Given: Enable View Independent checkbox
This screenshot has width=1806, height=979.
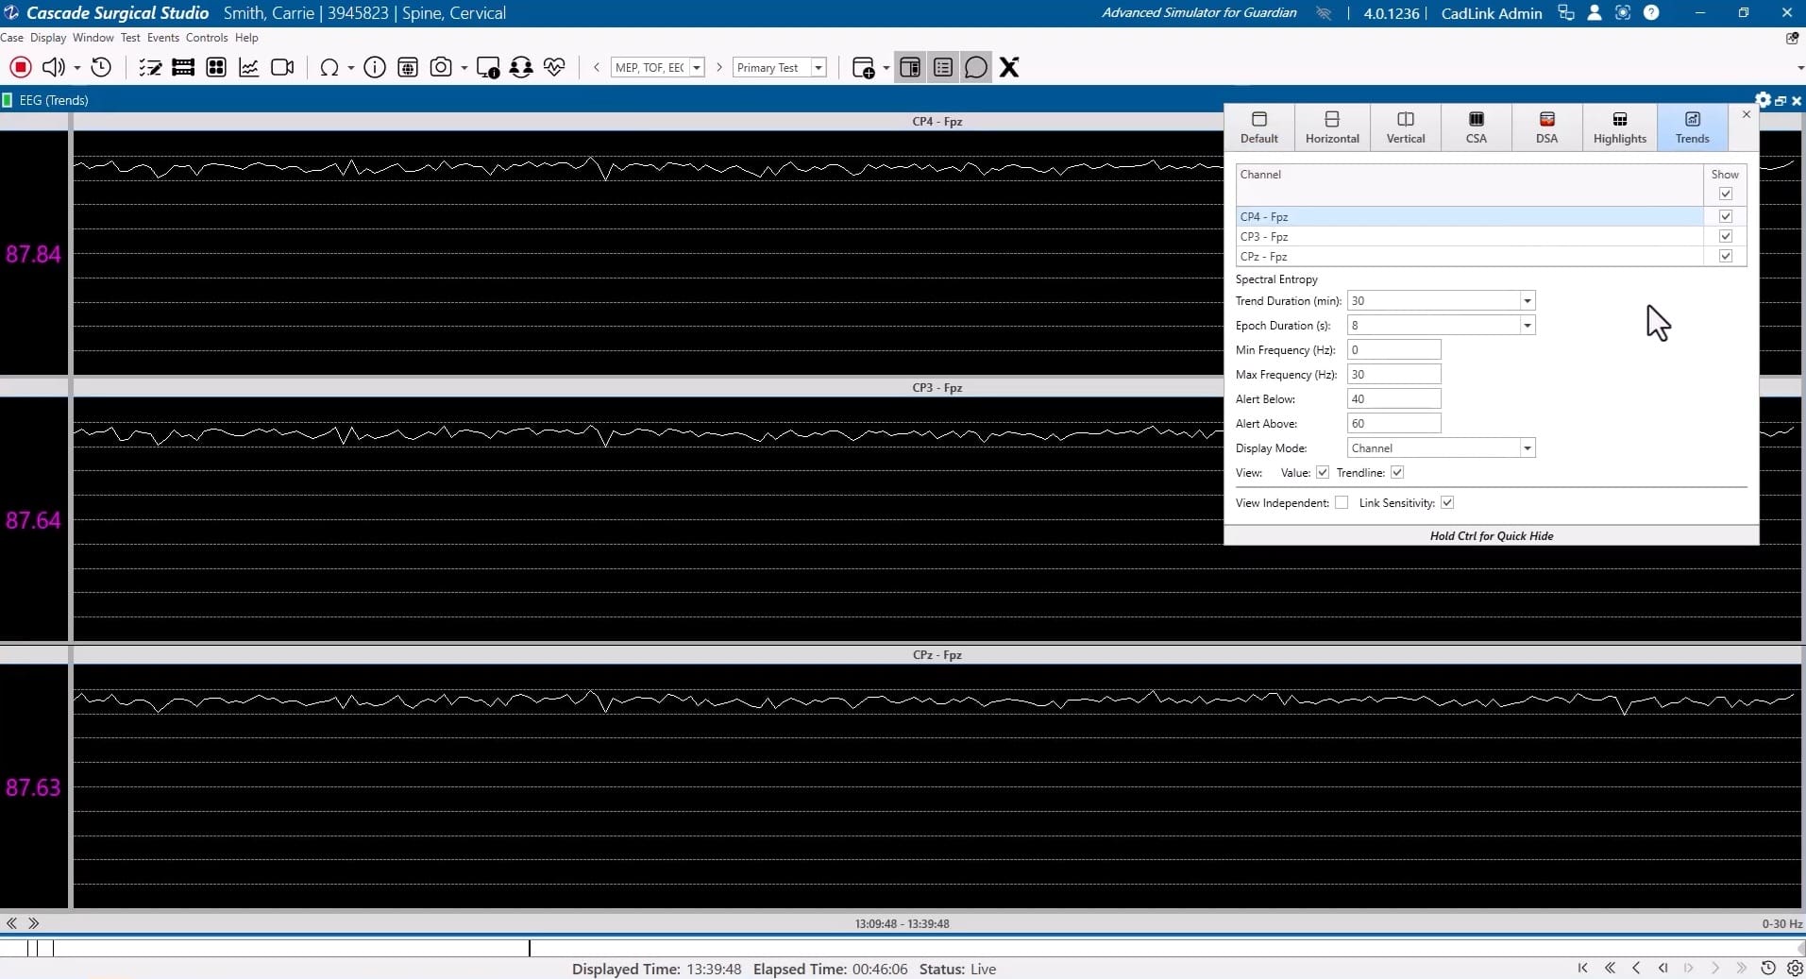Looking at the screenshot, I should tap(1342, 503).
